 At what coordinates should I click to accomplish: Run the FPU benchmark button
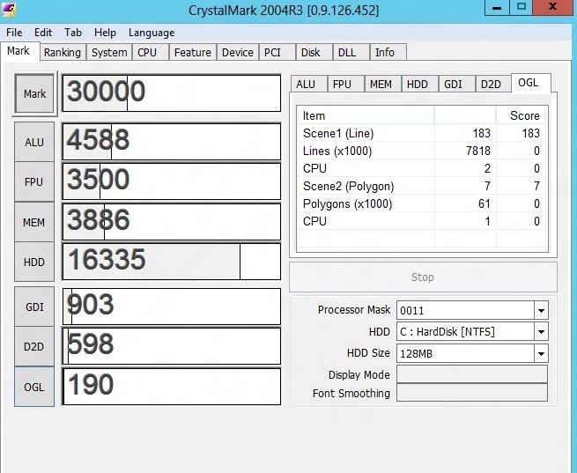[x=34, y=181]
